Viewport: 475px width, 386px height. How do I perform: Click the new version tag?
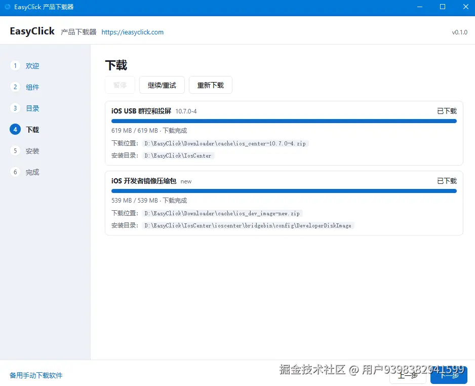pyautogui.click(x=186, y=181)
